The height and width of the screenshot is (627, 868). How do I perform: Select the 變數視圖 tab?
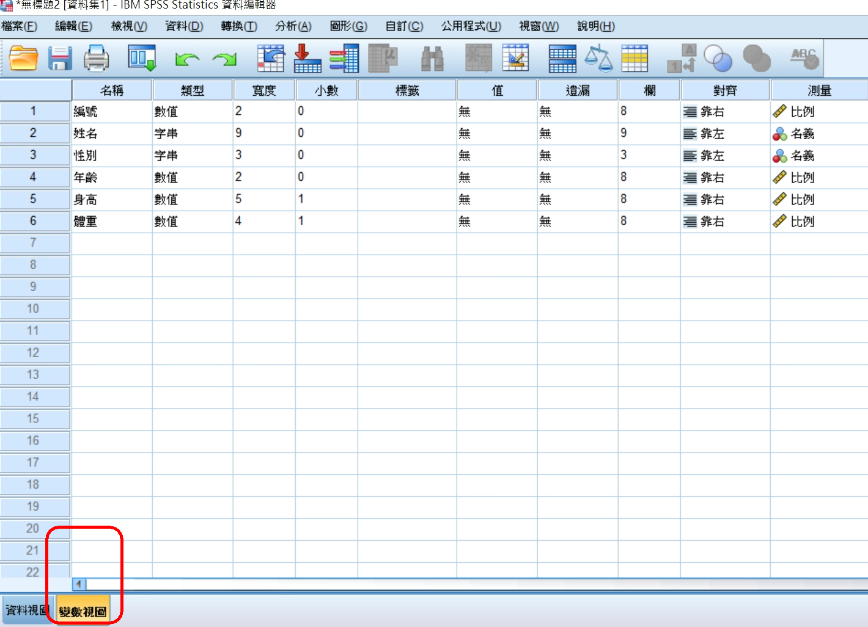(x=83, y=611)
